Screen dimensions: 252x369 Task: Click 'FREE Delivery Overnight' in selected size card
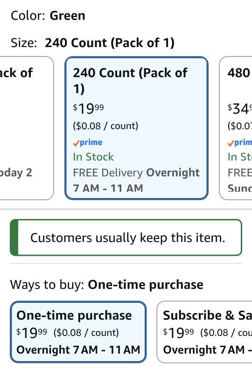tap(136, 173)
